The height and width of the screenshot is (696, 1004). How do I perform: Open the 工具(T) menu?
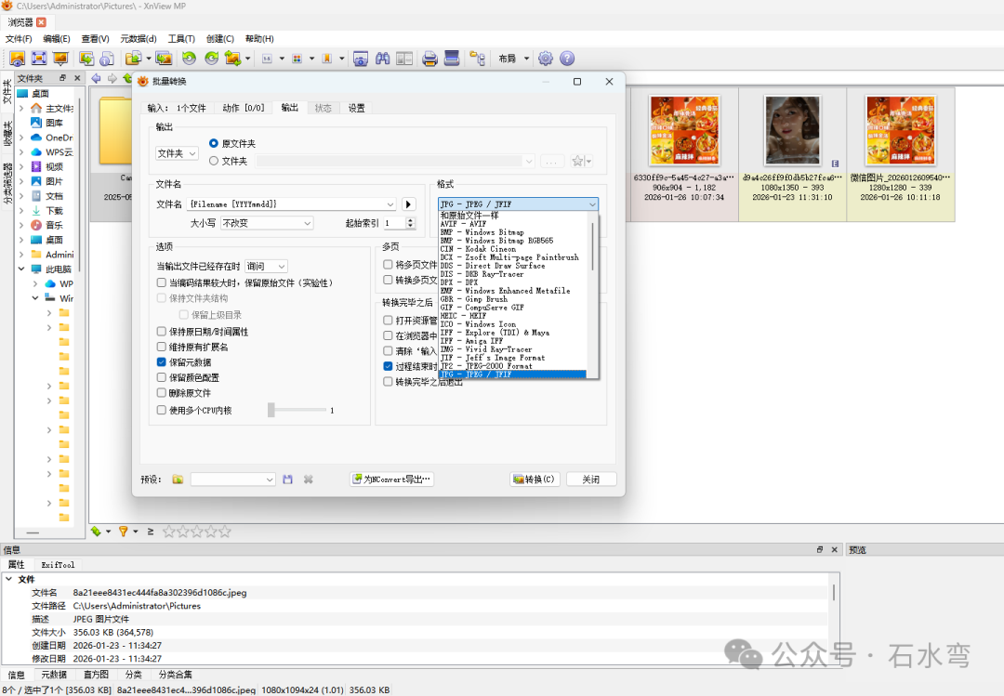click(181, 38)
